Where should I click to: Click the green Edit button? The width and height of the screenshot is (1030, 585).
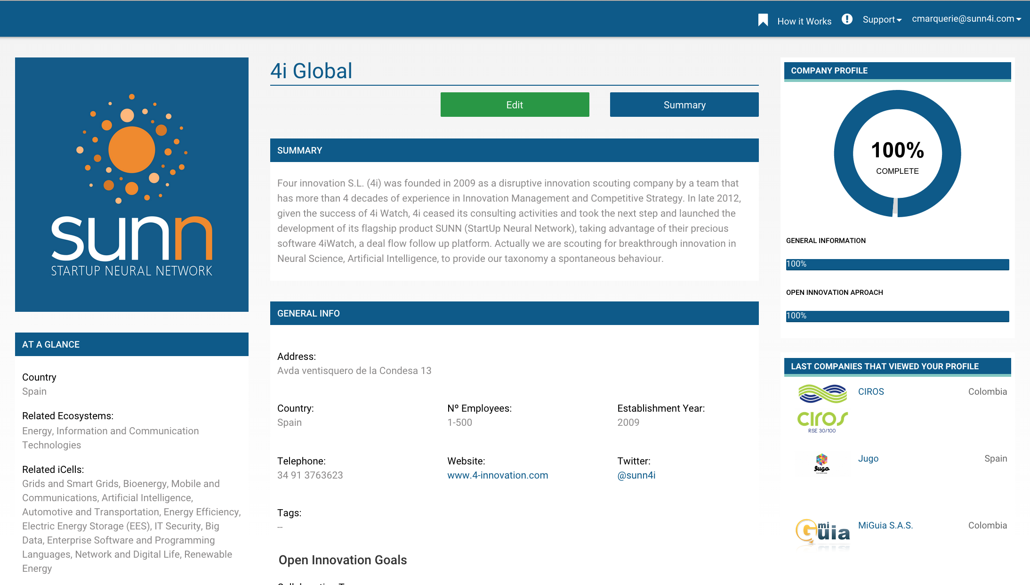point(515,105)
